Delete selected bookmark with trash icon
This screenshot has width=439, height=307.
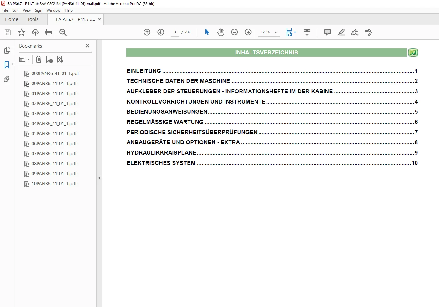[38, 59]
